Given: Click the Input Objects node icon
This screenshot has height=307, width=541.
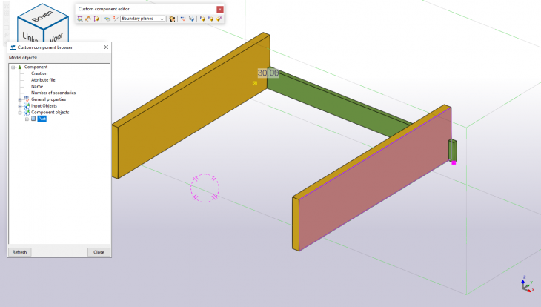Looking at the screenshot, I should tap(26, 106).
